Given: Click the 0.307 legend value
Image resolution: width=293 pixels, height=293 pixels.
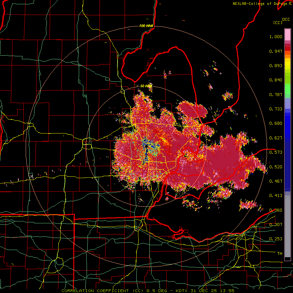Looking at the screenshot, I should point(276,225).
